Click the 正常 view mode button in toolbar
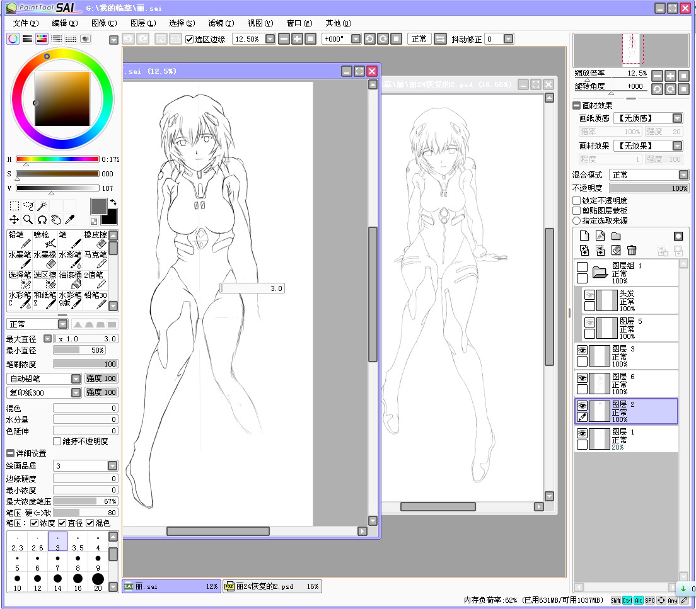 coord(419,38)
